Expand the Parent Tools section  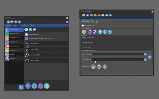(46, 44)
